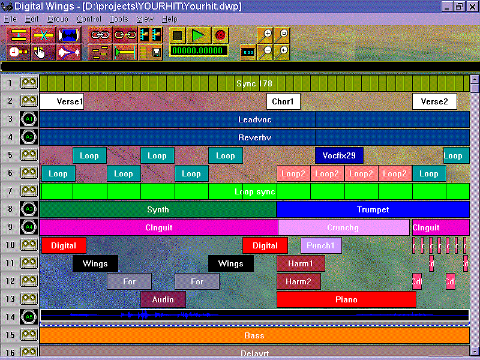Open the Tools menu
This screenshot has width=480, height=360.
(x=118, y=19)
